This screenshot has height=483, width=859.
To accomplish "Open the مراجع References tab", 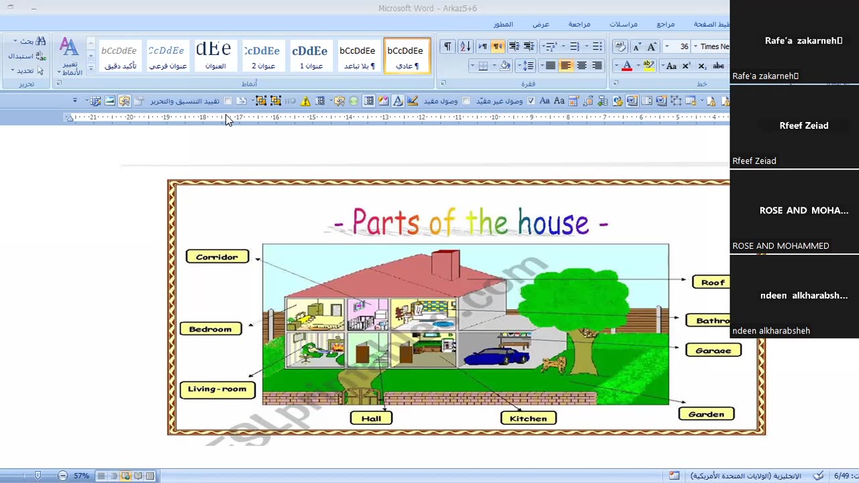I will click(x=666, y=24).
